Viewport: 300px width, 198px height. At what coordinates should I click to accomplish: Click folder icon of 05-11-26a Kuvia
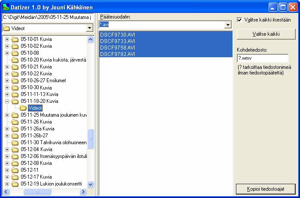[15, 129]
